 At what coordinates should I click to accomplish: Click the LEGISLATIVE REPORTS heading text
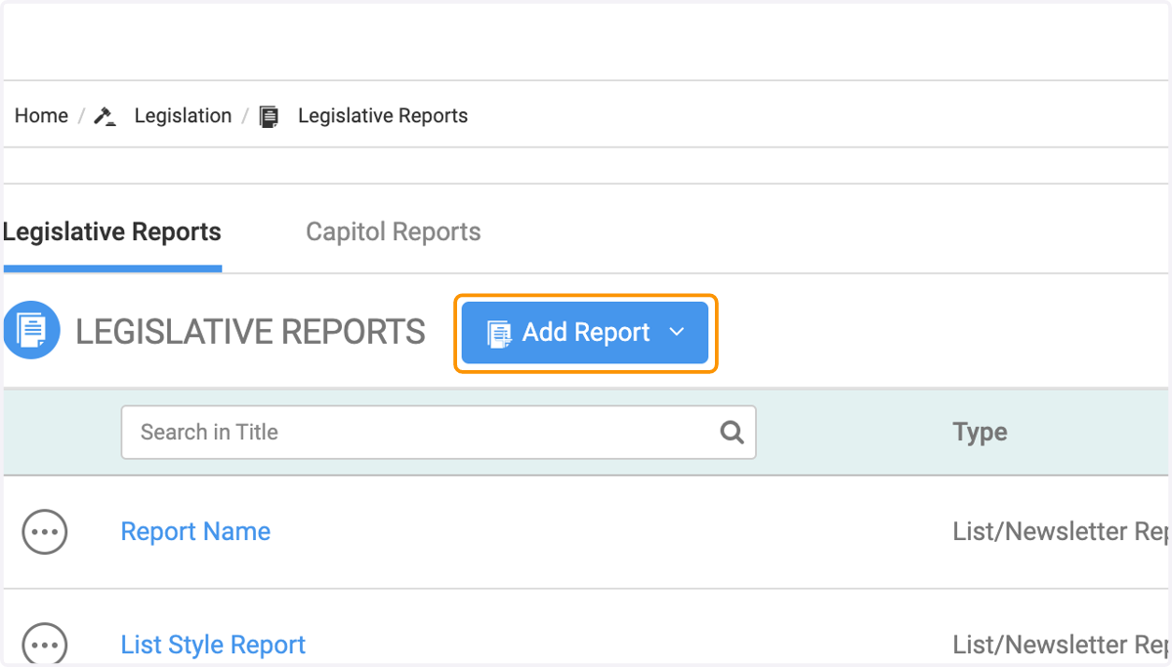coord(251,332)
